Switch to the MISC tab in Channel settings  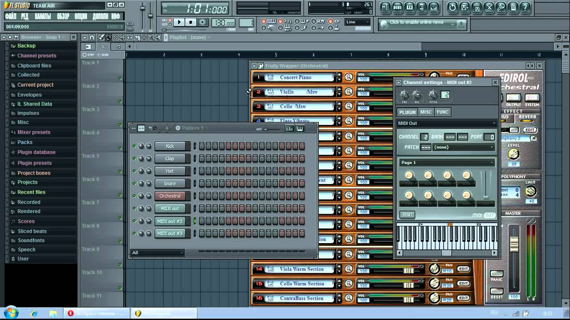(x=426, y=112)
